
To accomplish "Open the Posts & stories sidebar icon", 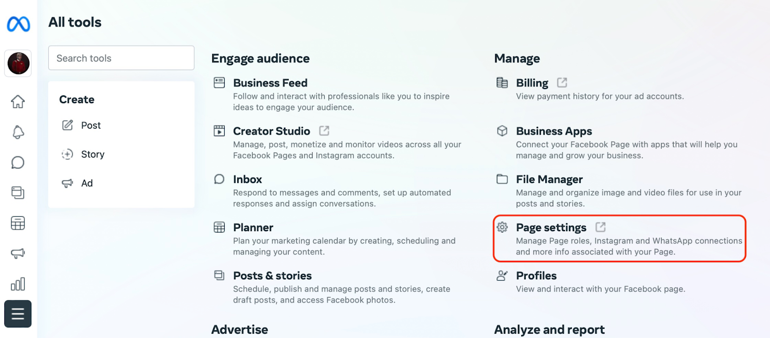I will (x=18, y=193).
